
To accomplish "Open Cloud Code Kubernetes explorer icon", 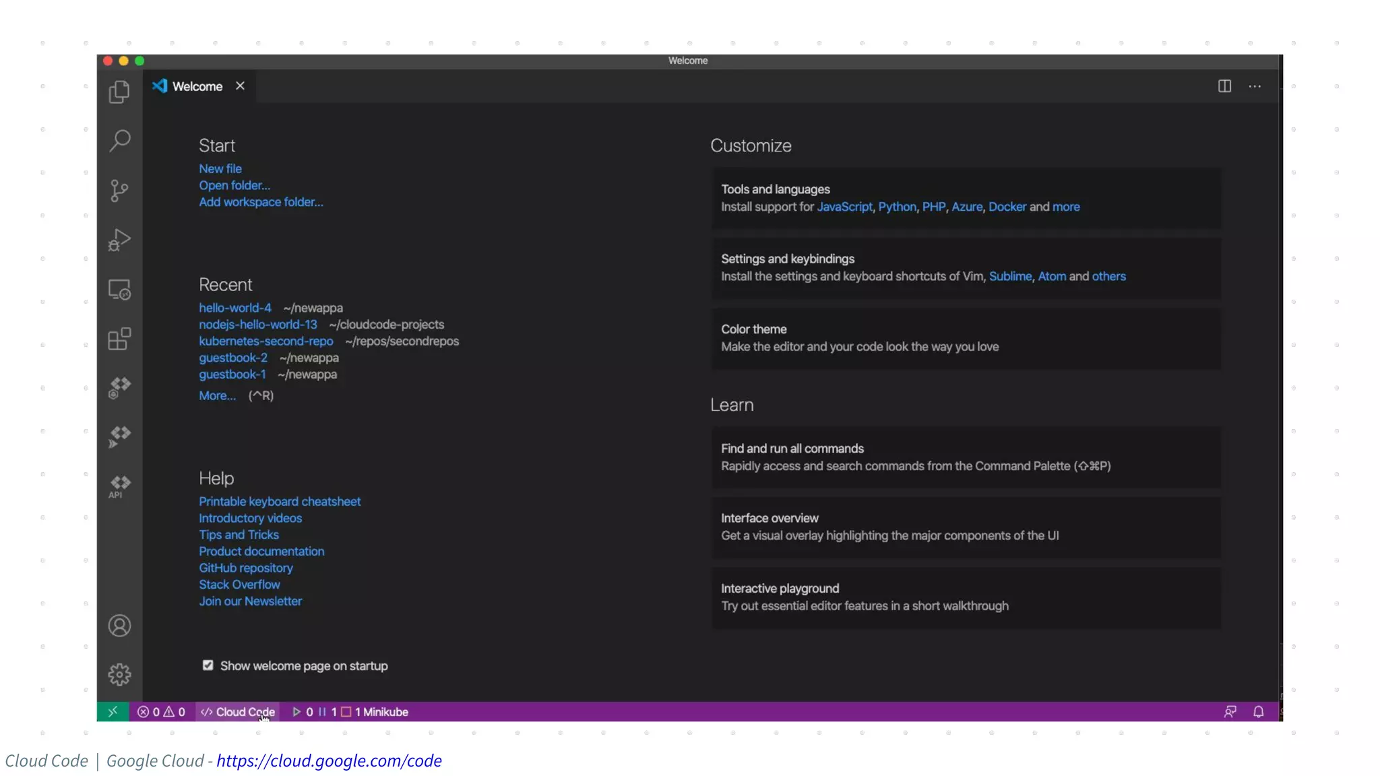I will pyautogui.click(x=119, y=388).
